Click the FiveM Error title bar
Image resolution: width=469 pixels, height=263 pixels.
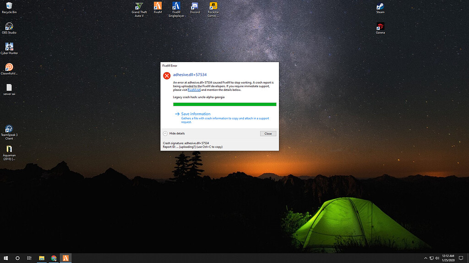219,66
